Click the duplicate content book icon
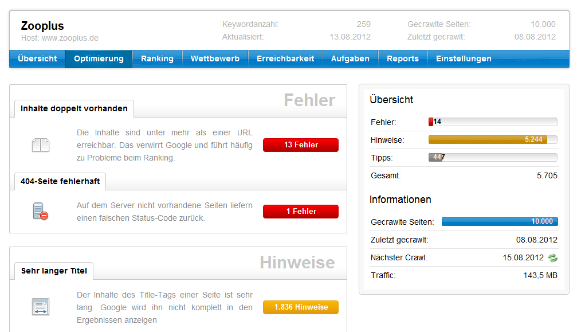585x332 pixels. [x=40, y=145]
